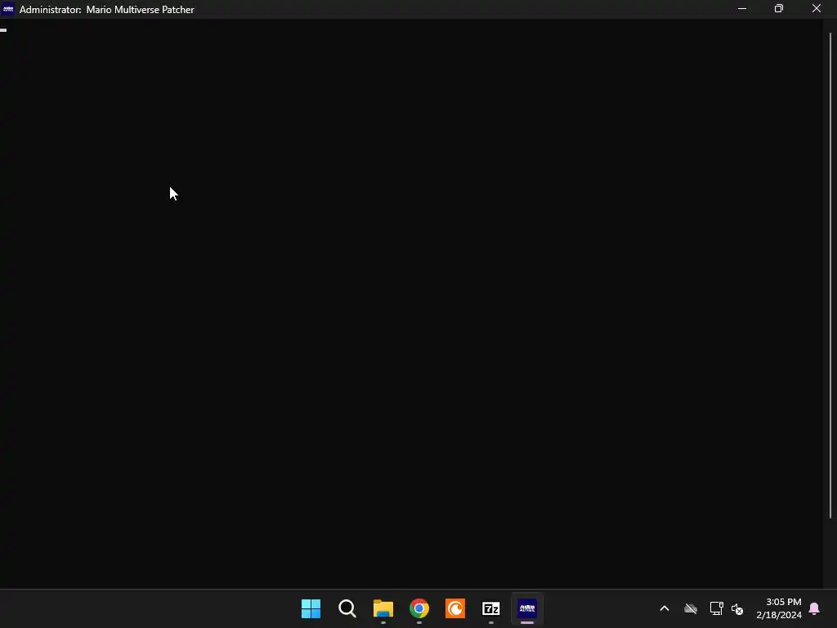Click 'Administrator: Mario Multiverse Patcher' title text
The height and width of the screenshot is (628, 837).
click(x=107, y=10)
